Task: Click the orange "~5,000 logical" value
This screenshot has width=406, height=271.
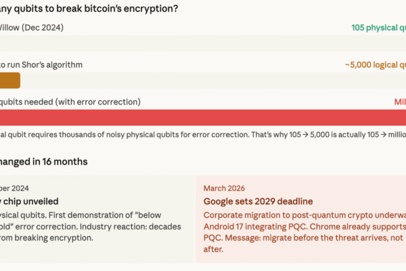Action: [374, 65]
